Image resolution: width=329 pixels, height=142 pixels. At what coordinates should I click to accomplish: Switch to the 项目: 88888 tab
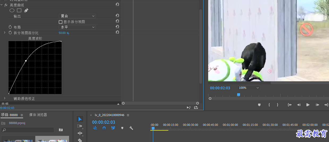click(x=10, y=115)
